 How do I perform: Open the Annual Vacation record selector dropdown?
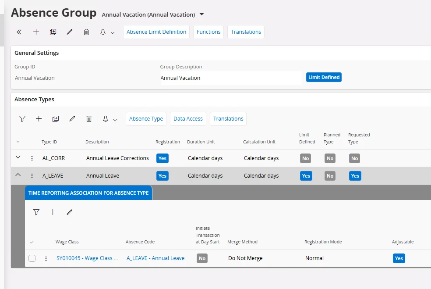pyautogui.click(x=201, y=14)
